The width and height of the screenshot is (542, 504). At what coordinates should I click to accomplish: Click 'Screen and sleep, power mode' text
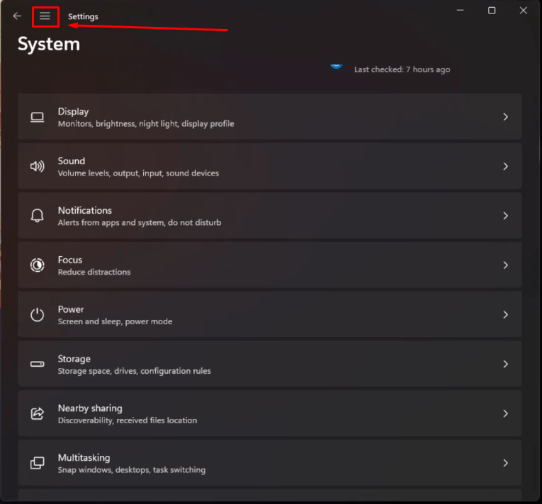(115, 321)
